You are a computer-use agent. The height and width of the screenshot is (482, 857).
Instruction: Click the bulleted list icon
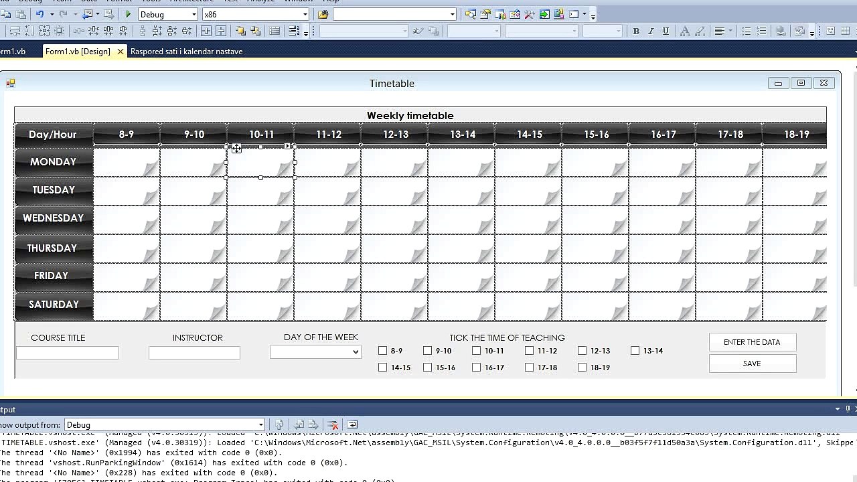click(747, 31)
